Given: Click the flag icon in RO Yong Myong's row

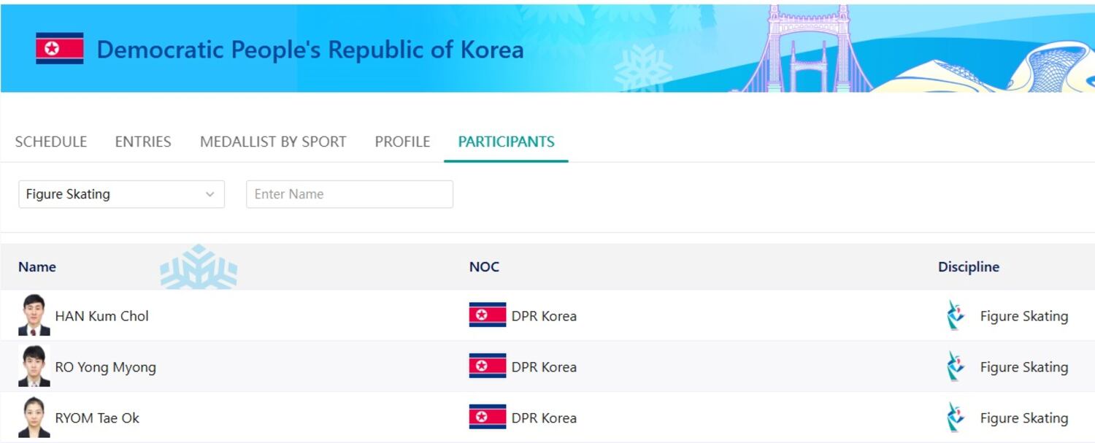Looking at the screenshot, I should tap(487, 366).
